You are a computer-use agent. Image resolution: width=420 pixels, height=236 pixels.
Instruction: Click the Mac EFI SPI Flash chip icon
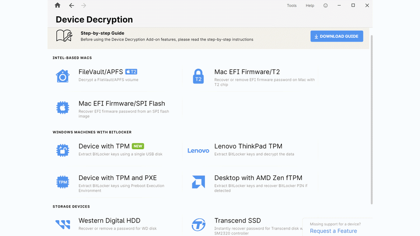click(x=63, y=108)
